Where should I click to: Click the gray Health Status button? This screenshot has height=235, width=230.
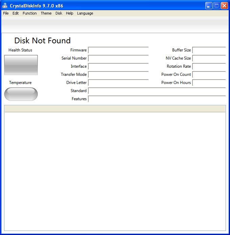coord(21,65)
